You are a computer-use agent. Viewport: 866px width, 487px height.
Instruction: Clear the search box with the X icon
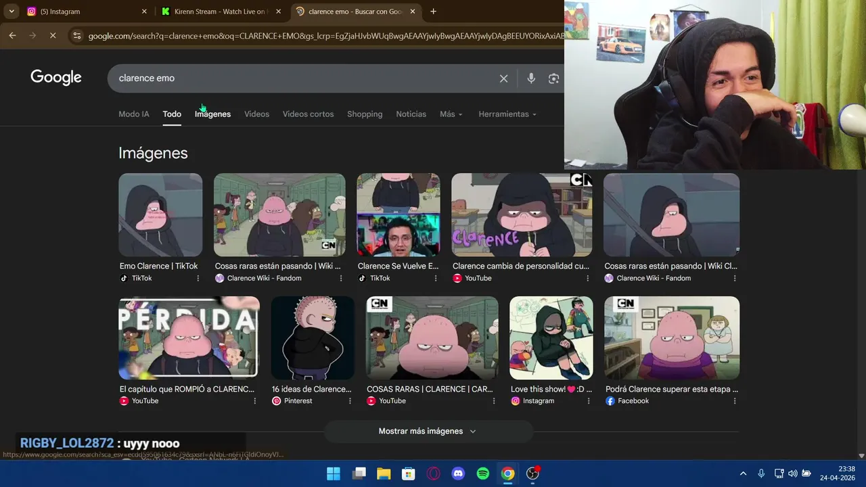tap(503, 78)
